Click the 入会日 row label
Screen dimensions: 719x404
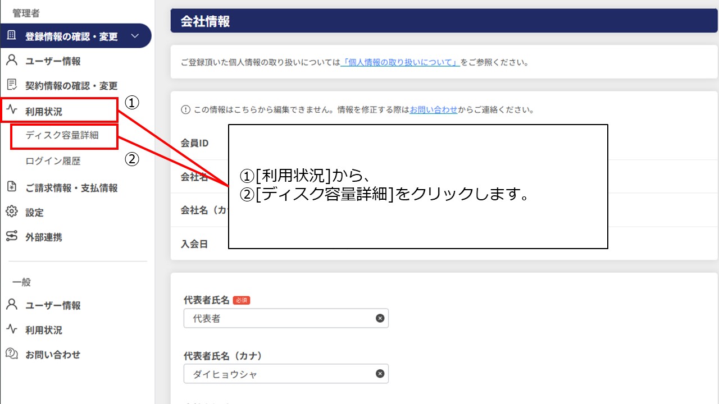tap(194, 244)
